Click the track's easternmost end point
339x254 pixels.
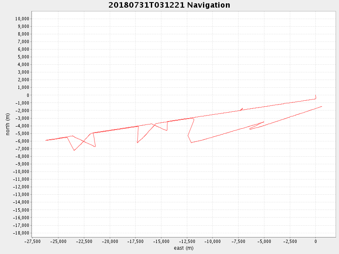pyautogui.click(x=322, y=106)
